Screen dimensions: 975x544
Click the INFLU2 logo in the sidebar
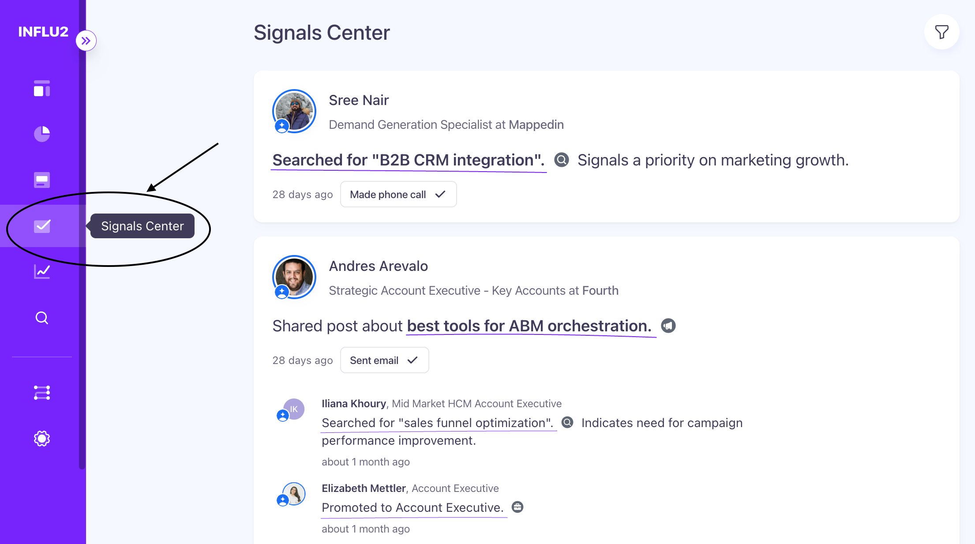coord(43,32)
